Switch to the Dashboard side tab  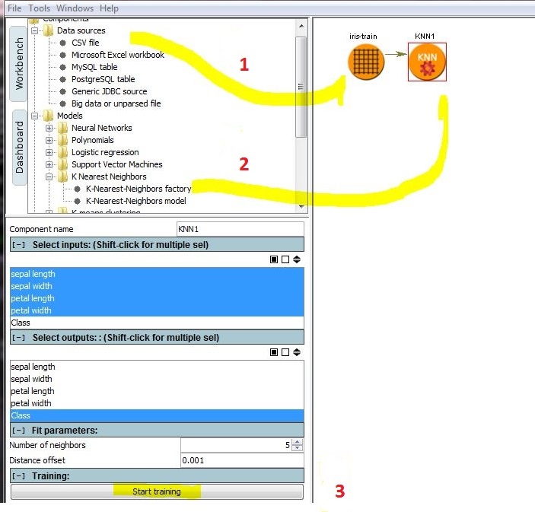20,146
